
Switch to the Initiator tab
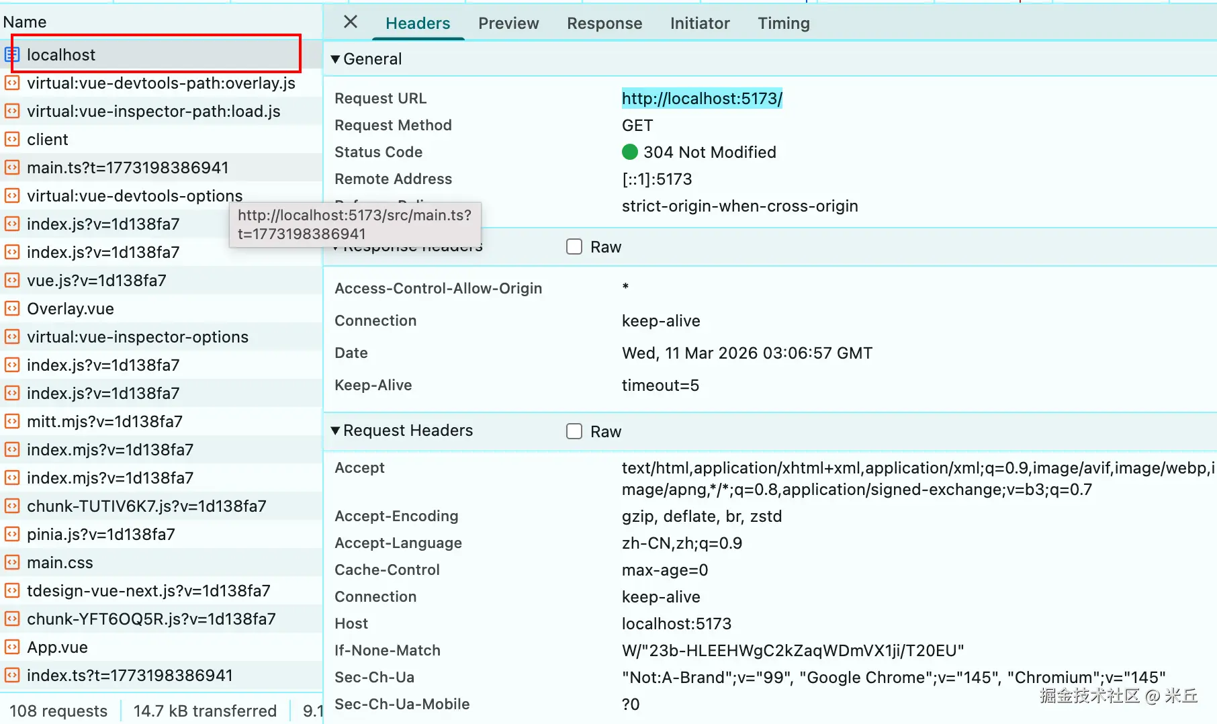(700, 24)
